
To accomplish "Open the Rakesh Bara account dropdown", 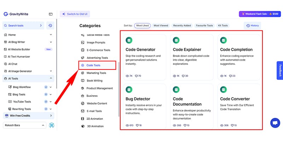I will point(24,125).
